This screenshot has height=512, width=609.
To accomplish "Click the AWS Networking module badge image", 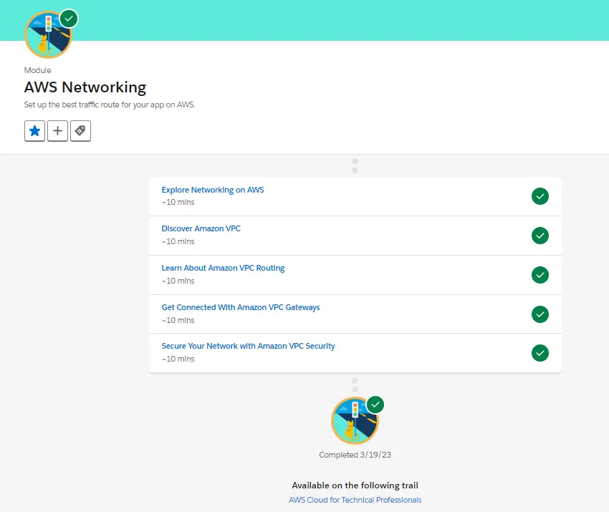I will tap(49, 36).
